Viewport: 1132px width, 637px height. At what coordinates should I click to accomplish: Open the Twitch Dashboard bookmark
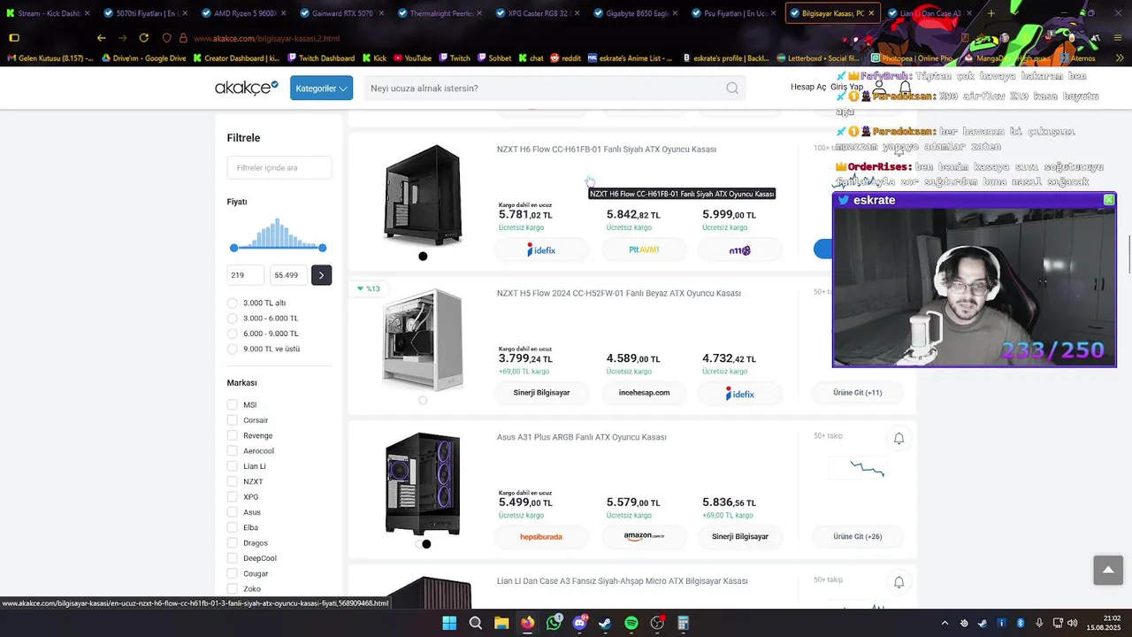coord(320,58)
